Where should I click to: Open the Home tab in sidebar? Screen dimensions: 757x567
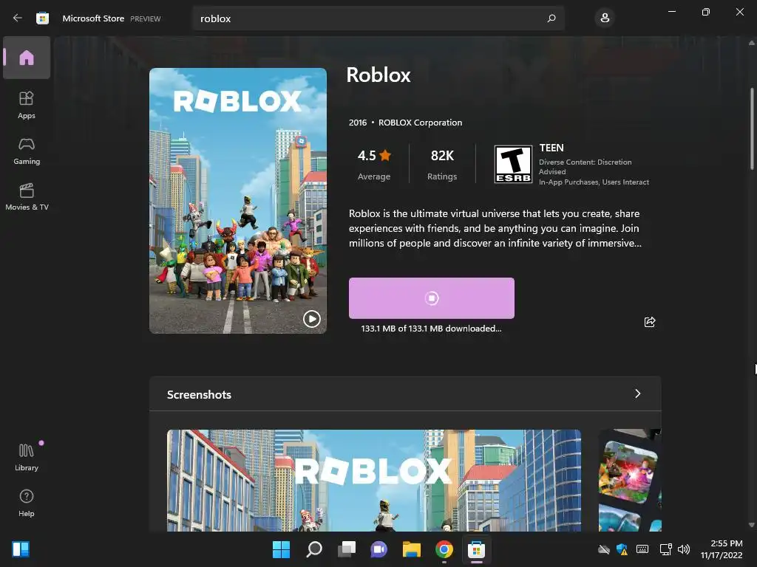(x=27, y=58)
